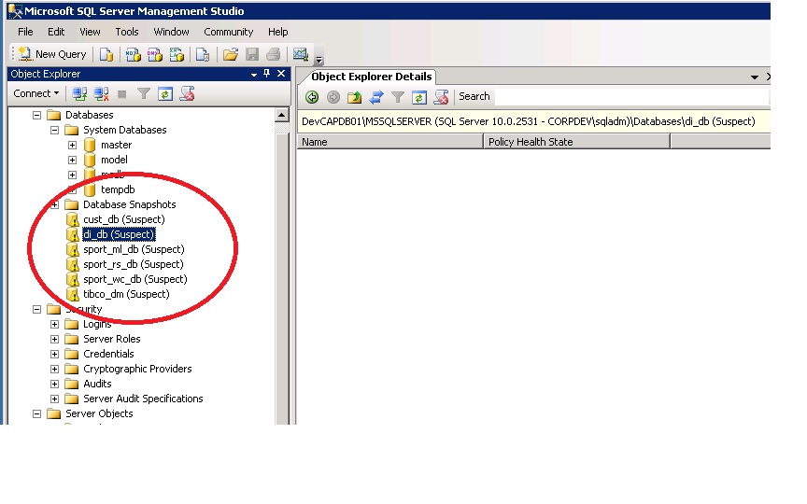Screen dimensions: 807x504
Task: Refresh the Object Explorer Details view
Action: (419, 97)
